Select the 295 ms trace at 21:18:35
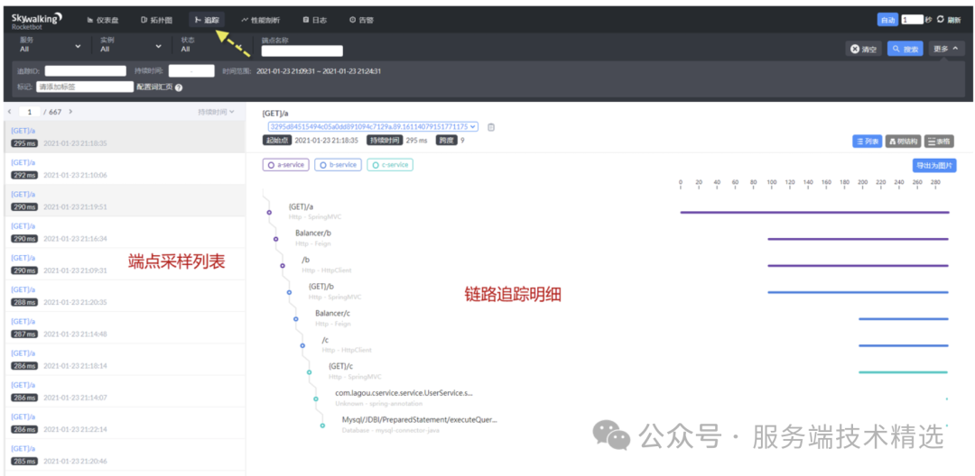This screenshot has width=975, height=476. click(x=125, y=136)
